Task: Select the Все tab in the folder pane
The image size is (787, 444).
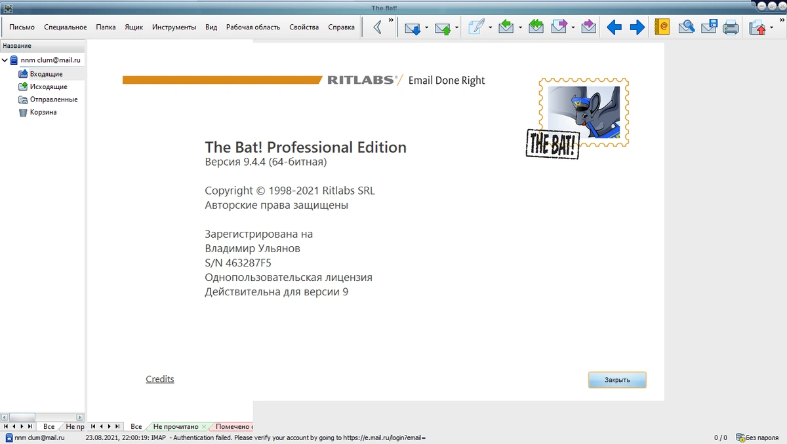Action: tap(49, 426)
